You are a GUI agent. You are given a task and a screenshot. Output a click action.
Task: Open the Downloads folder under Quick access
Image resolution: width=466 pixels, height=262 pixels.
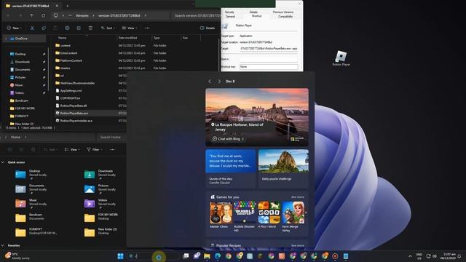(x=100, y=175)
